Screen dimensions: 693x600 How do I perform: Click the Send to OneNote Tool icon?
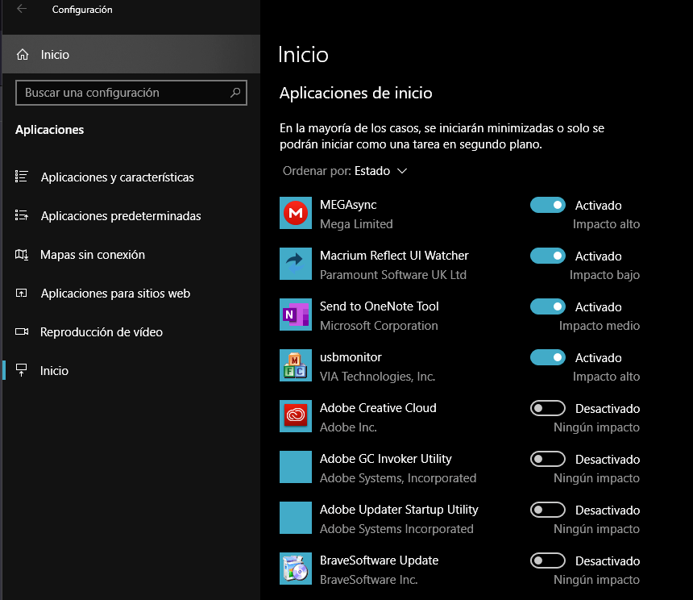click(x=296, y=315)
